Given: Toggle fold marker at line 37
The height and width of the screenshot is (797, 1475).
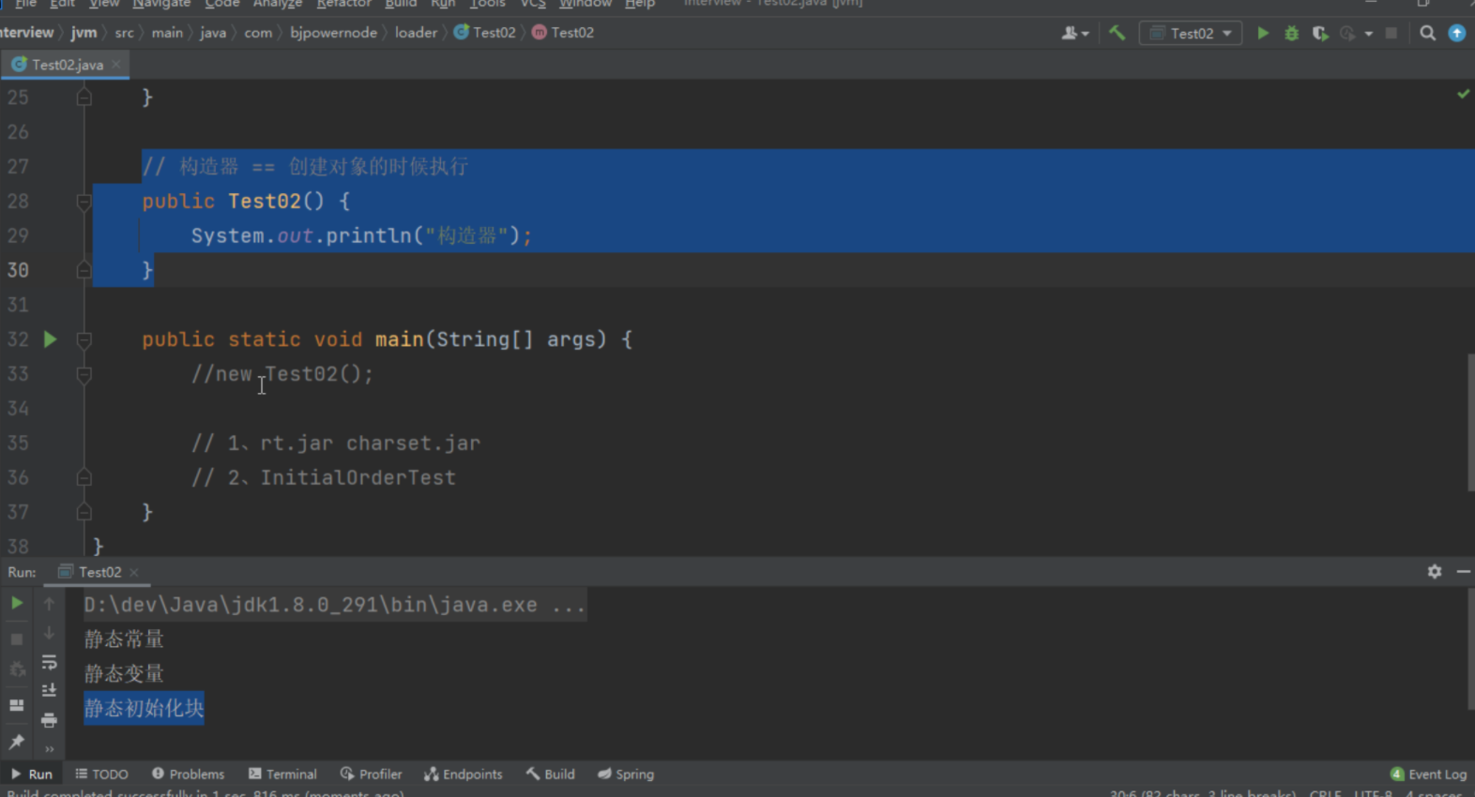Looking at the screenshot, I should 84,512.
